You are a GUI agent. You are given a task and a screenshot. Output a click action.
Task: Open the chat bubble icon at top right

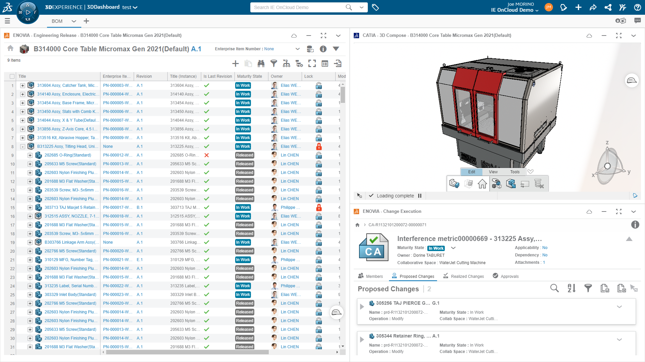[637, 21]
